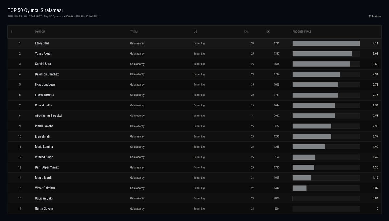389x221 pixels.
Task: Click Ilkay Gündogan's age value 35
Action: point(253,85)
